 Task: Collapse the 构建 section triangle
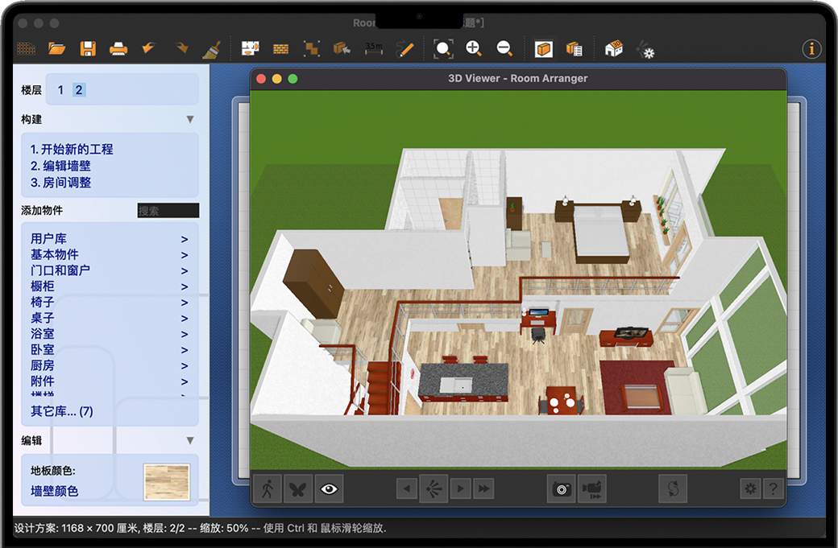click(190, 120)
